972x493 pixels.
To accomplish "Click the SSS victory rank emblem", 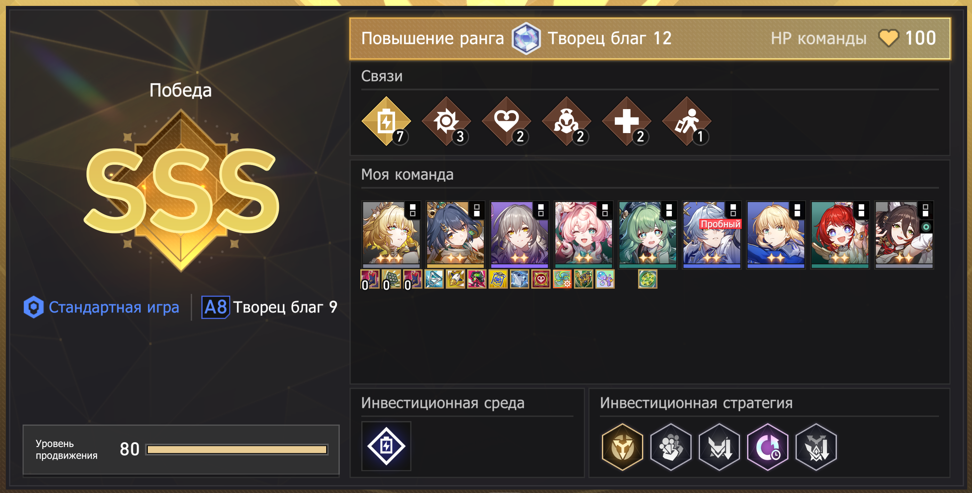I will (x=181, y=190).
